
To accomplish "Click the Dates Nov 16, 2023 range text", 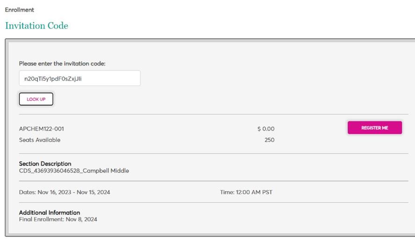I will point(65,192).
